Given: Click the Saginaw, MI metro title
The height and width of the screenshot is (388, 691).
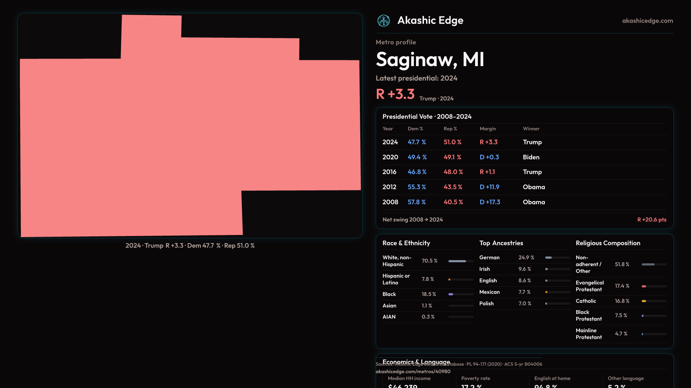Looking at the screenshot, I should [430, 60].
